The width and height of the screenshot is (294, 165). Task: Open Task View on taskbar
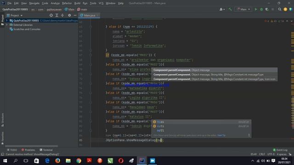26,161
